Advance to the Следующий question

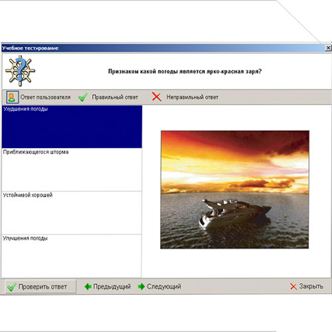coord(159,287)
